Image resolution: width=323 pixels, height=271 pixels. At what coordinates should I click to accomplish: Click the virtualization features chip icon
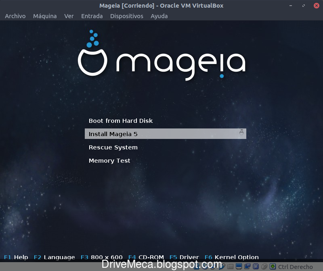(x=256, y=267)
